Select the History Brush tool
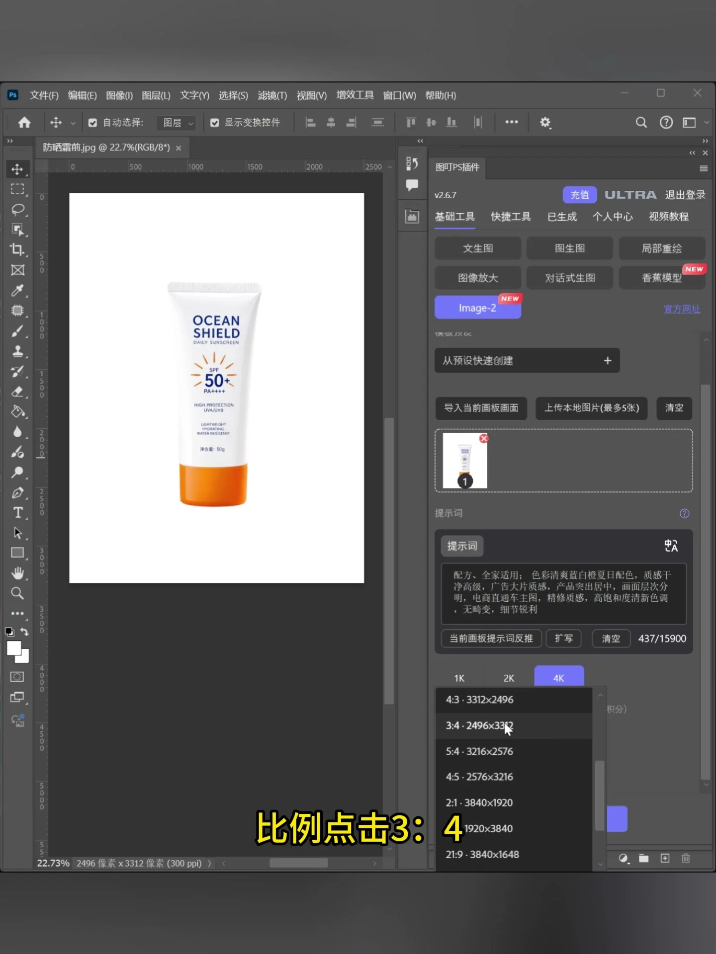Screen dimensions: 716x954 [x=17, y=371]
